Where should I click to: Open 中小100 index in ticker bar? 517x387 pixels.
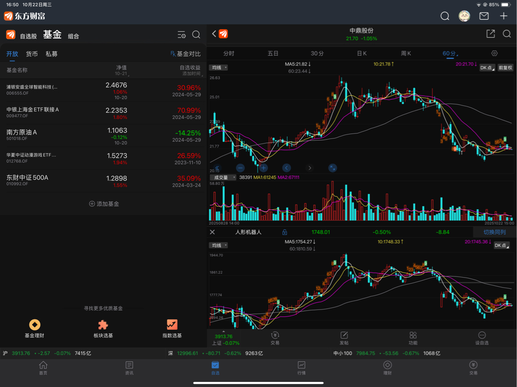[386, 353]
